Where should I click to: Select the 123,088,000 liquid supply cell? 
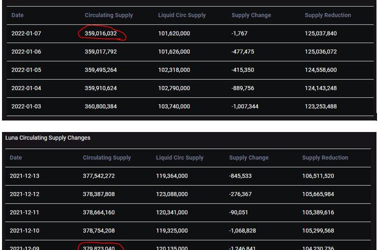click(172, 194)
